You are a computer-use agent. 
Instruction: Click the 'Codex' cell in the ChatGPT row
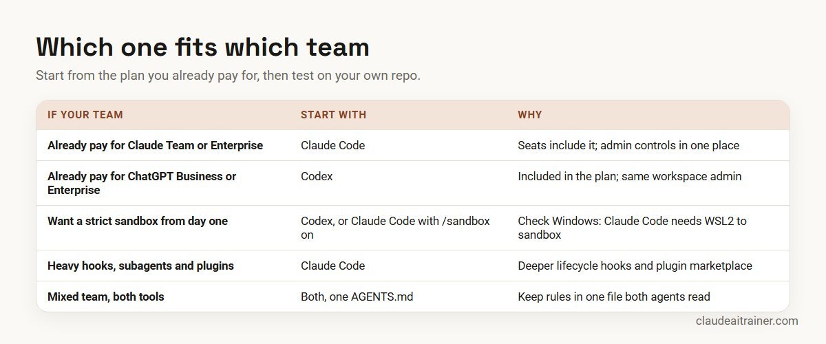(x=317, y=176)
